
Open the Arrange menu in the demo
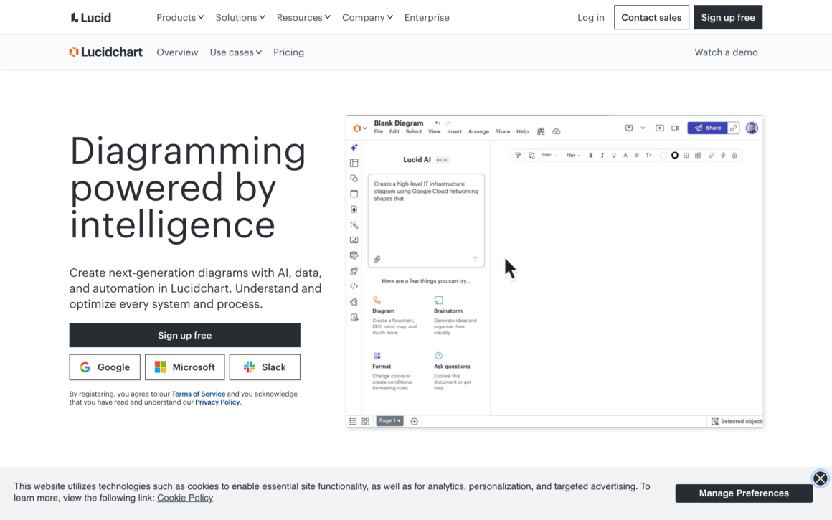pos(478,131)
